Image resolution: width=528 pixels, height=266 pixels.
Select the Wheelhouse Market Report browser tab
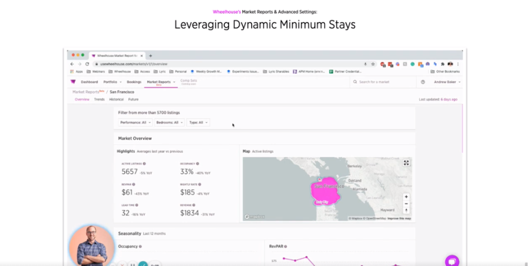[x=117, y=56]
